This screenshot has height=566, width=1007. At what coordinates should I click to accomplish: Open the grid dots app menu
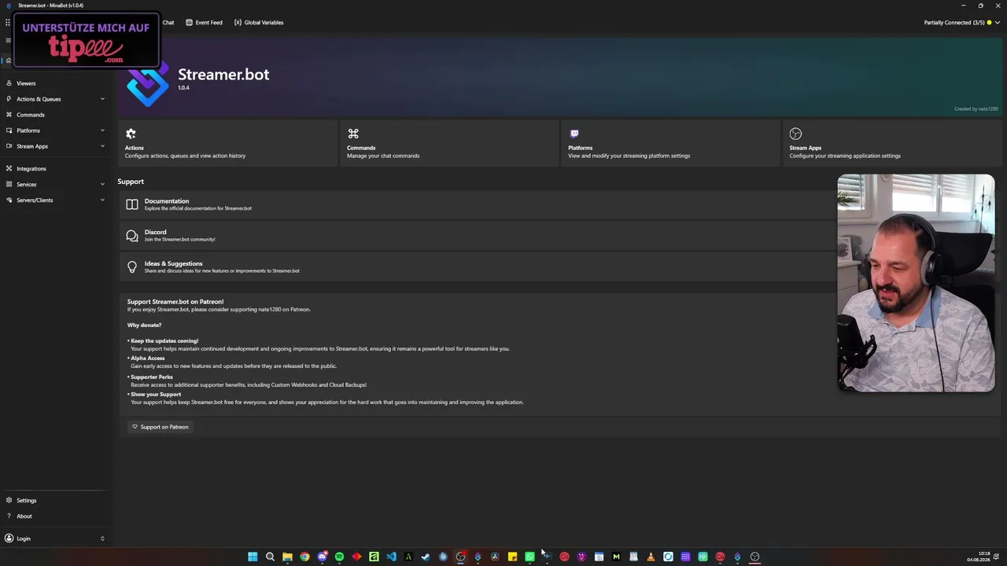click(7, 23)
